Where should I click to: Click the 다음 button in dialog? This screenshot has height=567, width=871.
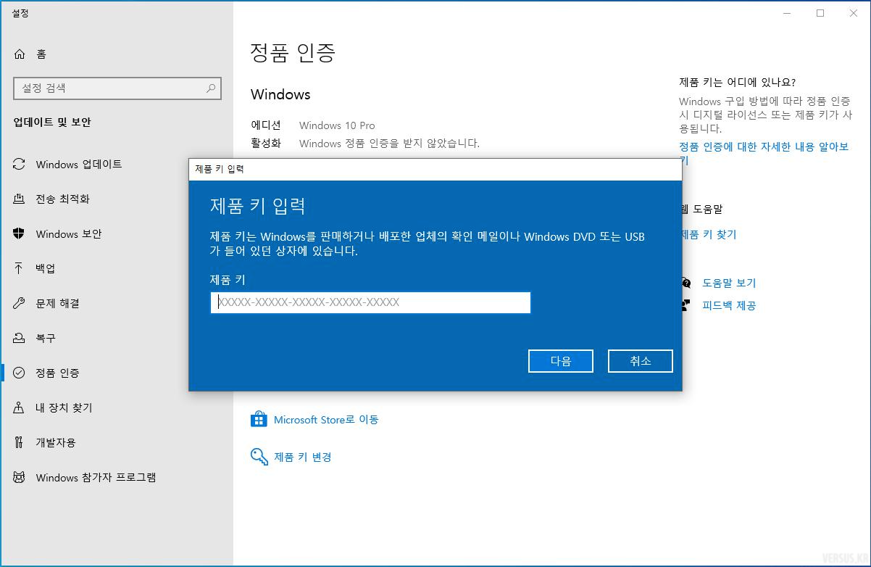point(561,361)
